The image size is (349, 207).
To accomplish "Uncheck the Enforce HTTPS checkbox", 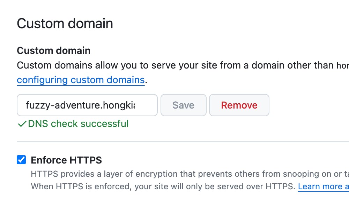I will [x=21, y=160].
